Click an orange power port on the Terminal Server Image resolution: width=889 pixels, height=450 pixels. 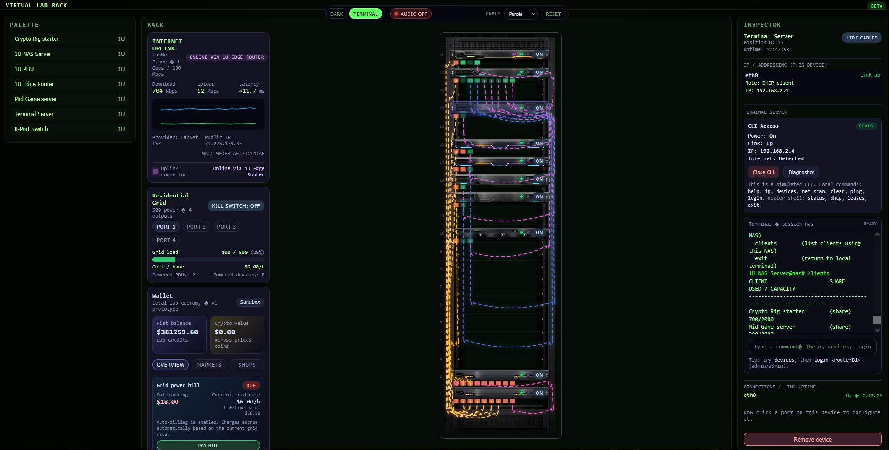456,116
